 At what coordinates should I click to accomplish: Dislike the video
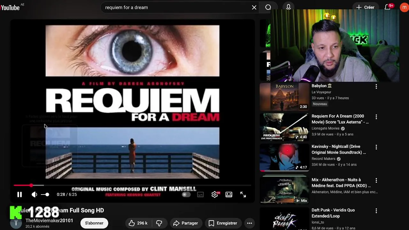coord(159,223)
